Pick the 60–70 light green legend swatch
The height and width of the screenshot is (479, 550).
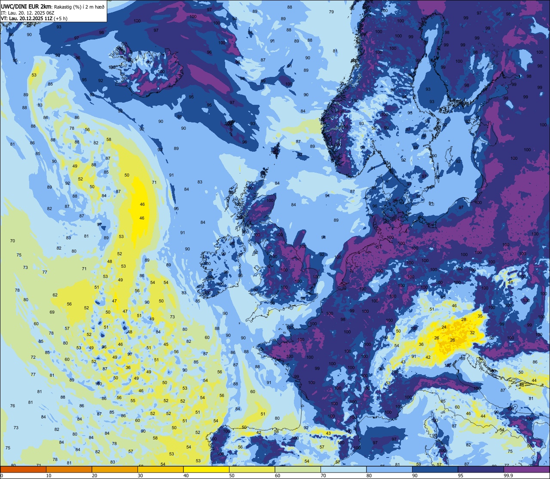coord(298,470)
